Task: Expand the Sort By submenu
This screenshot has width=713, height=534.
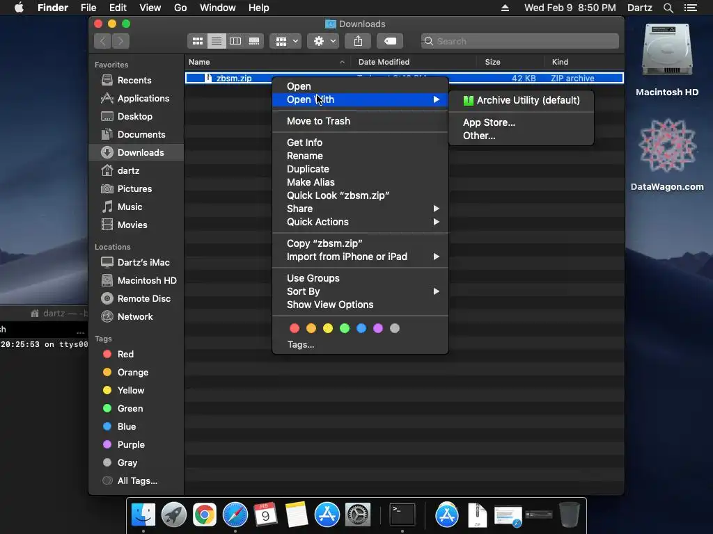Action: tap(360, 291)
